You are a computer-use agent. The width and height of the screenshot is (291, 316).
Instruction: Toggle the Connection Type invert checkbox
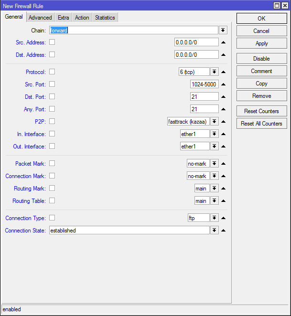pyautogui.click(x=52, y=218)
